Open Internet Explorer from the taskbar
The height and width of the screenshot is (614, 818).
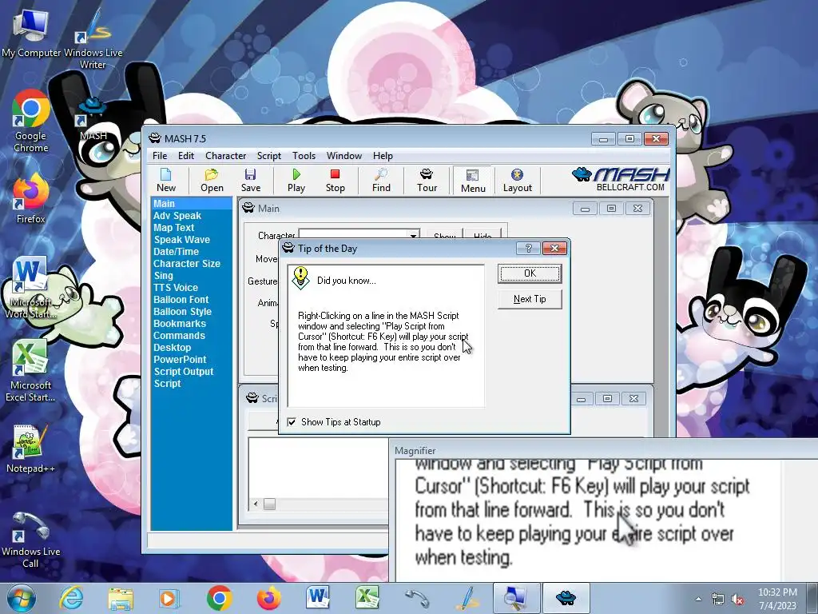72,598
